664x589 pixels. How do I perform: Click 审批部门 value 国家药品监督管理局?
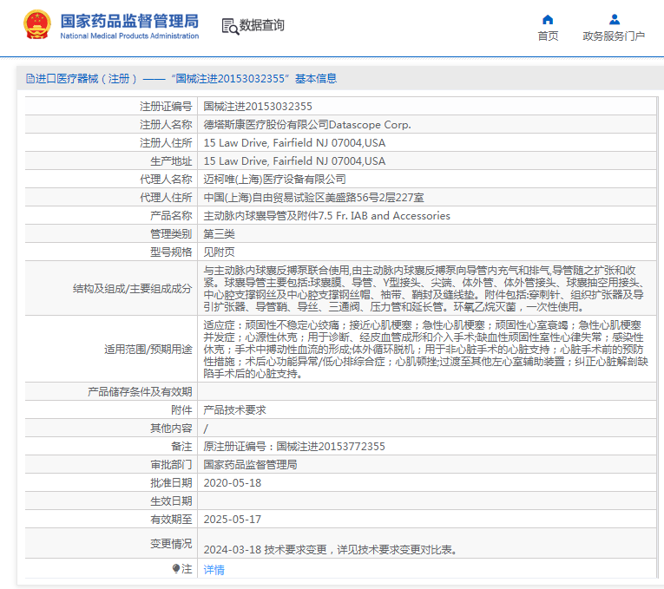[x=250, y=465]
